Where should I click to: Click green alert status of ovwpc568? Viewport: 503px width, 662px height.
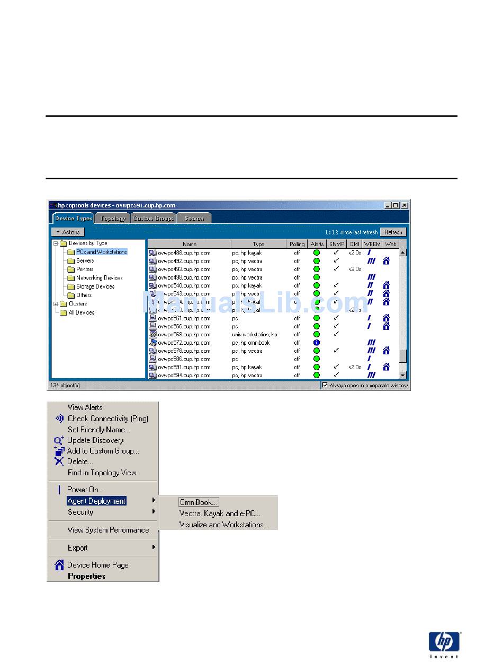coord(317,335)
